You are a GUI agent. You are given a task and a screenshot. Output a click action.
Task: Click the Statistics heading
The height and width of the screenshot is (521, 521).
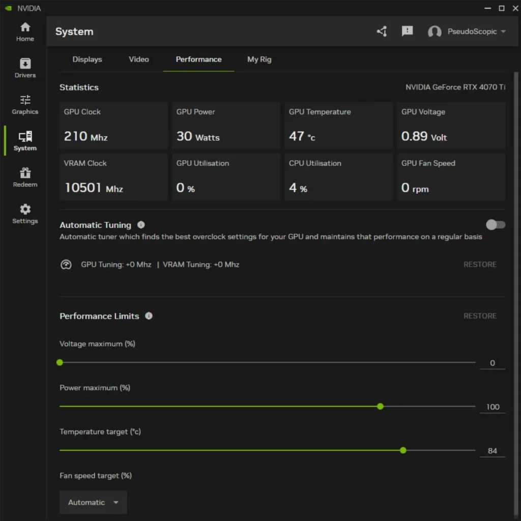pos(79,88)
